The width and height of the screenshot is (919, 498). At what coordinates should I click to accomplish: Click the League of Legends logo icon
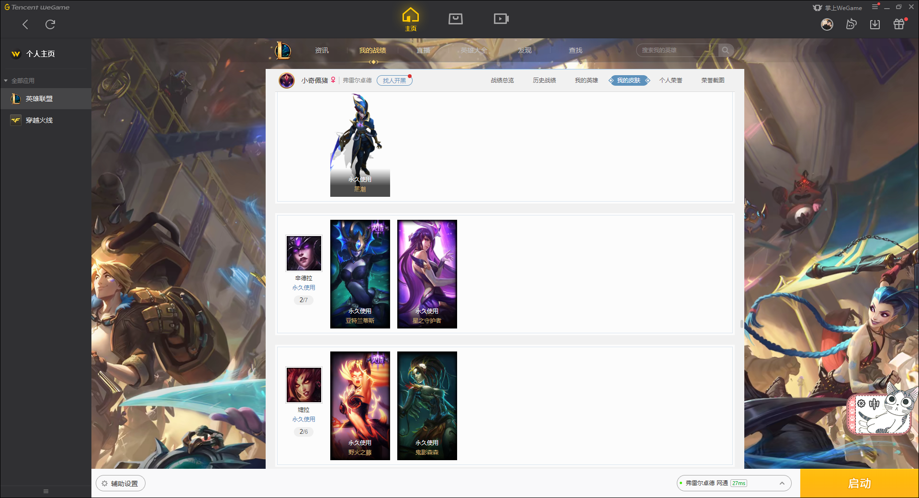point(282,50)
